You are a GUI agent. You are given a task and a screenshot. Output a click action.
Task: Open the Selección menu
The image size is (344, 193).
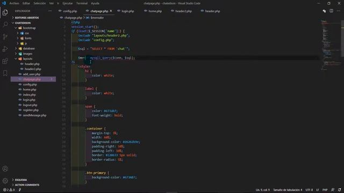pos(39,3)
